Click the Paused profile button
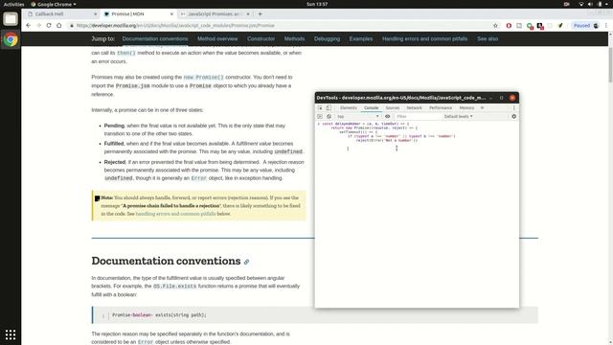The height and width of the screenshot is (345, 613). coord(585,26)
